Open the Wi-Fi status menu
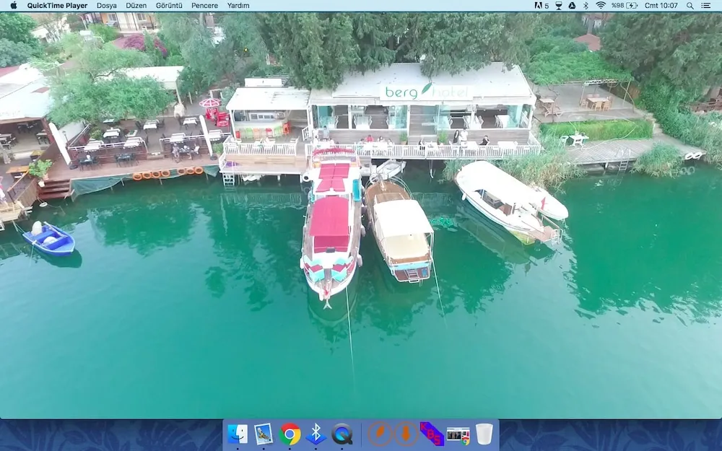 601,6
